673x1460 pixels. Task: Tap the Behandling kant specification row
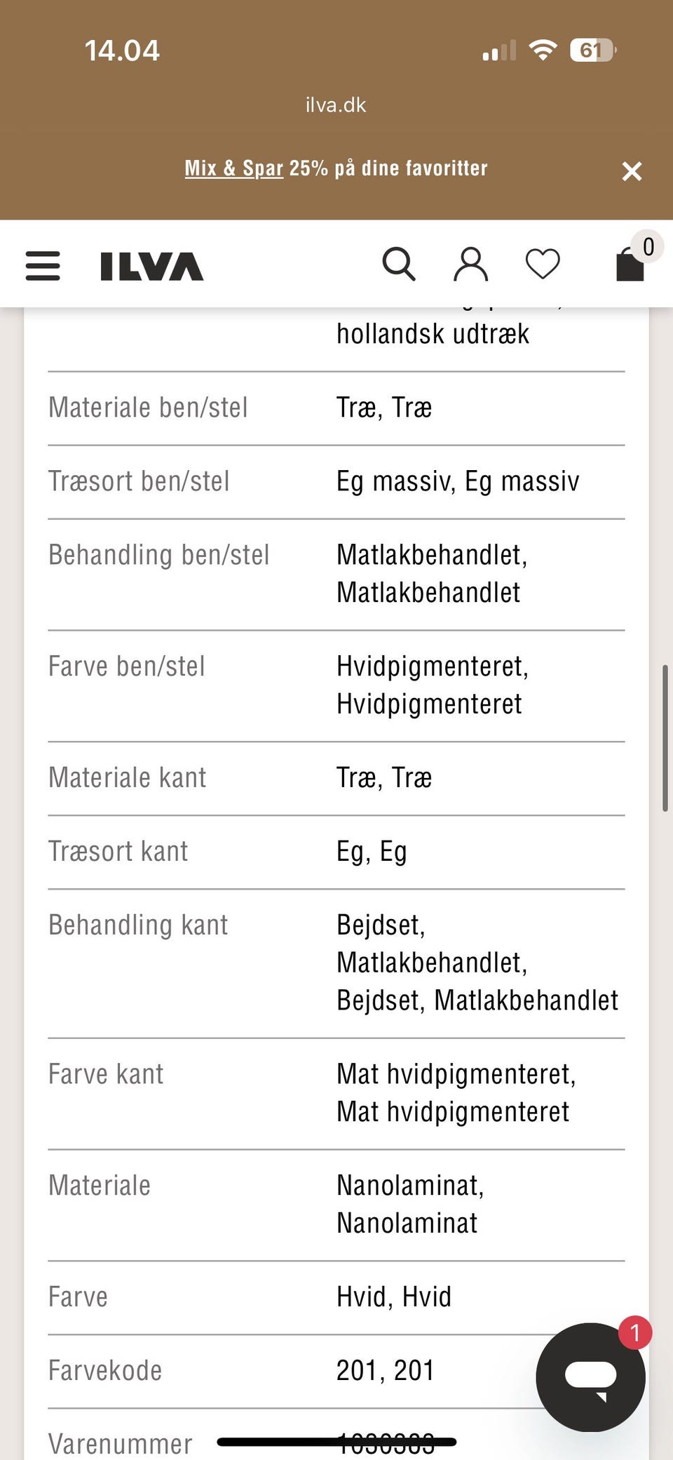(336, 963)
